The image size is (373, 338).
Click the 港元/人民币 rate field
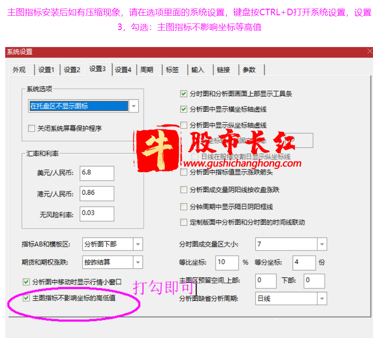point(97,193)
